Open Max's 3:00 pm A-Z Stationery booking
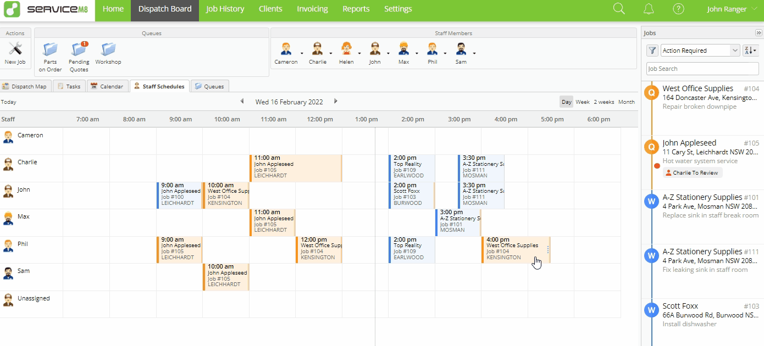 pos(458,222)
